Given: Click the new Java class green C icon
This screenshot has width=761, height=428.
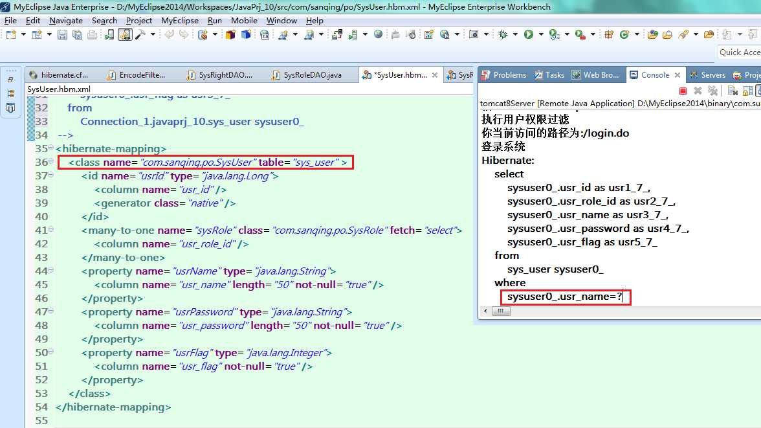Looking at the screenshot, I should (624, 34).
